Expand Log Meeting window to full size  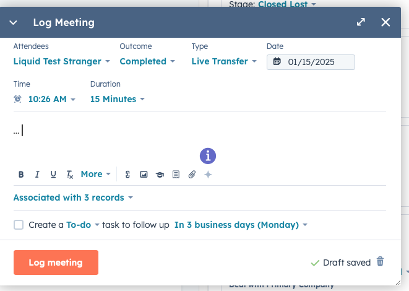(361, 22)
